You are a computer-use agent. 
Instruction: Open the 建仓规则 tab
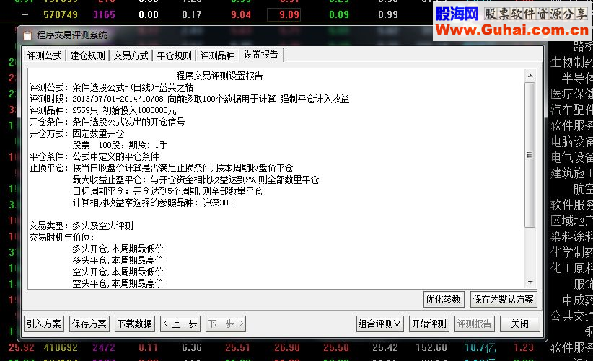(88, 56)
